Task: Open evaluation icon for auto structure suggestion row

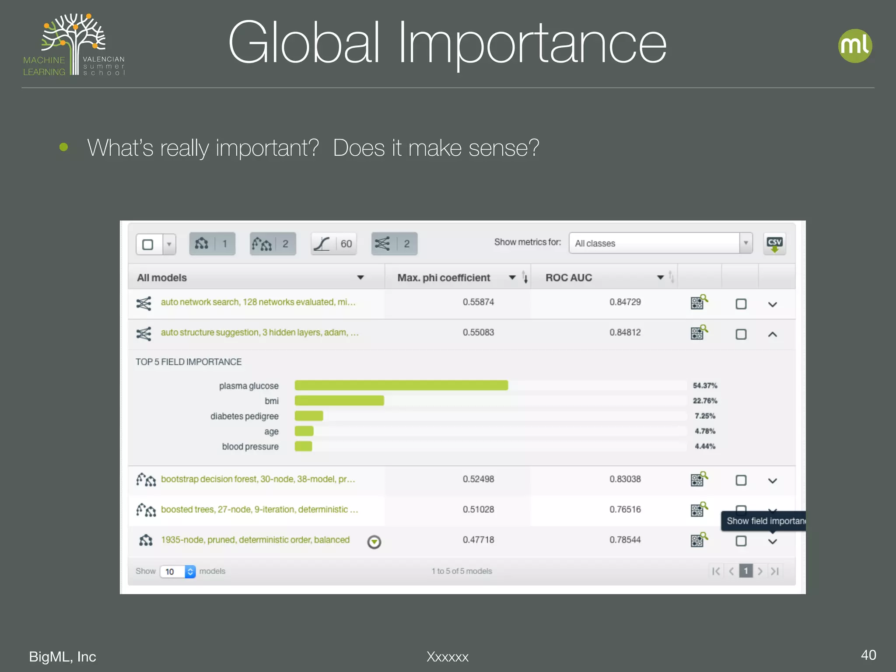Action: click(x=699, y=332)
